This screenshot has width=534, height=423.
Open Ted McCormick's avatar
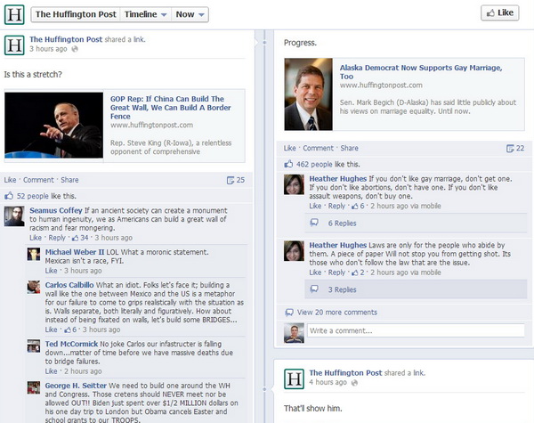tap(34, 346)
